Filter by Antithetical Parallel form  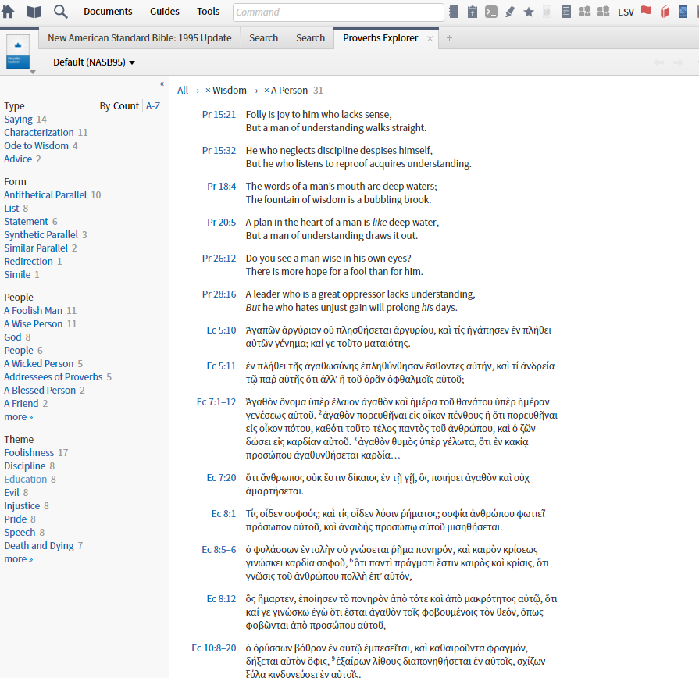[45, 194]
